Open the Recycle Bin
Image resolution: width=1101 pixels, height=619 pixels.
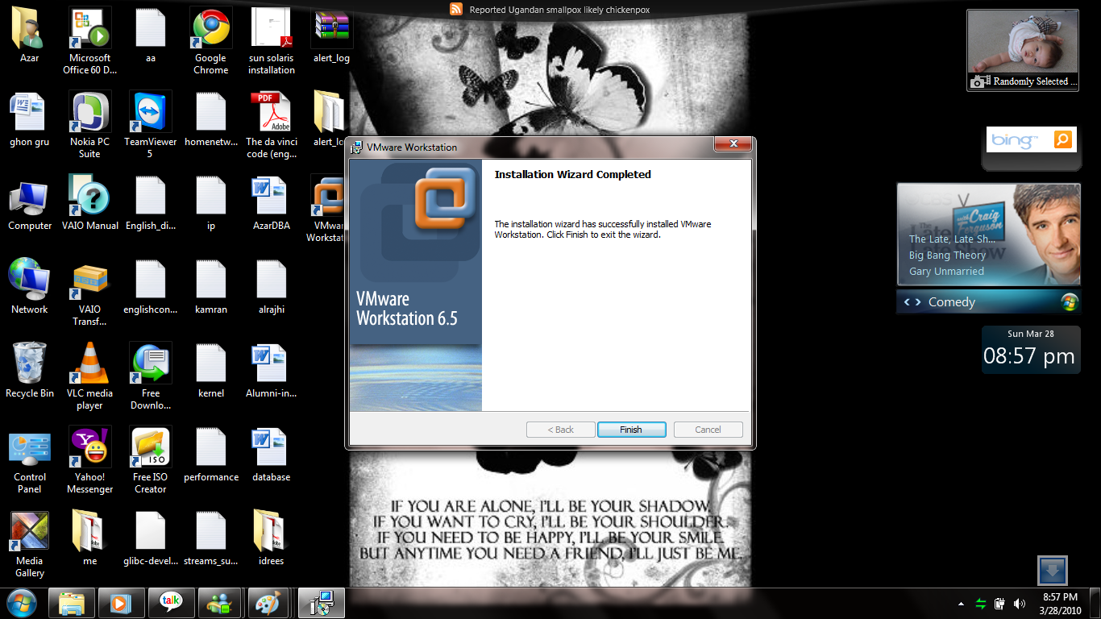pyautogui.click(x=30, y=364)
